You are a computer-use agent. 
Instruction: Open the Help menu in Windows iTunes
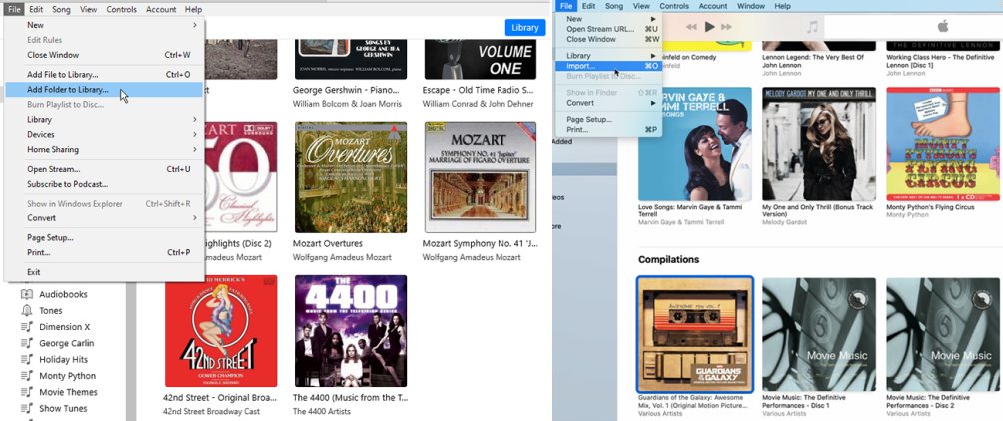193,9
